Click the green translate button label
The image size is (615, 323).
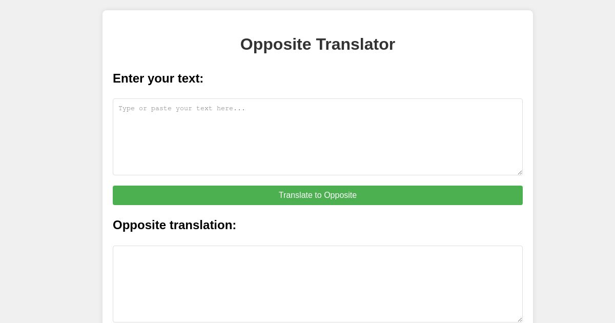coord(317,195)
